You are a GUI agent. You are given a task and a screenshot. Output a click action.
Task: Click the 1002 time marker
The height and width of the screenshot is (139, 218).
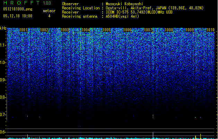(x=44, y=30)
